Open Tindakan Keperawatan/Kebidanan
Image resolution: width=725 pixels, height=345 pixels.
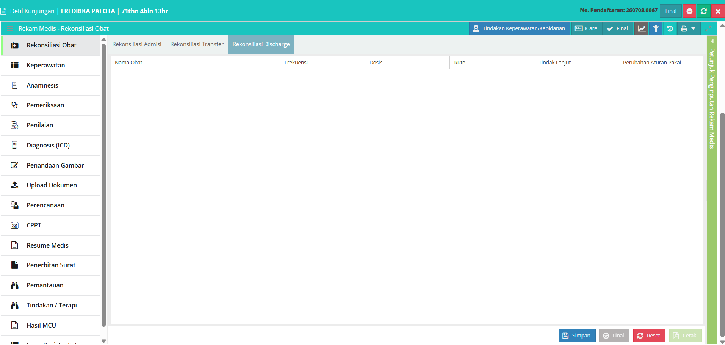pyautogui.click(x=520, y=28)
